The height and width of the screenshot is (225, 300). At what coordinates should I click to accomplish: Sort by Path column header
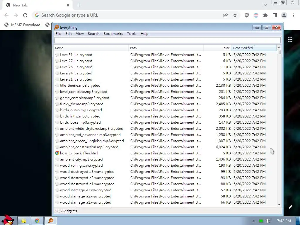[166, 48]
